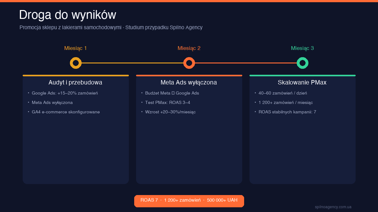Select 'Test PMax: ROAS 3–4' bullet

pyautogui.click(x=168, y=103)
